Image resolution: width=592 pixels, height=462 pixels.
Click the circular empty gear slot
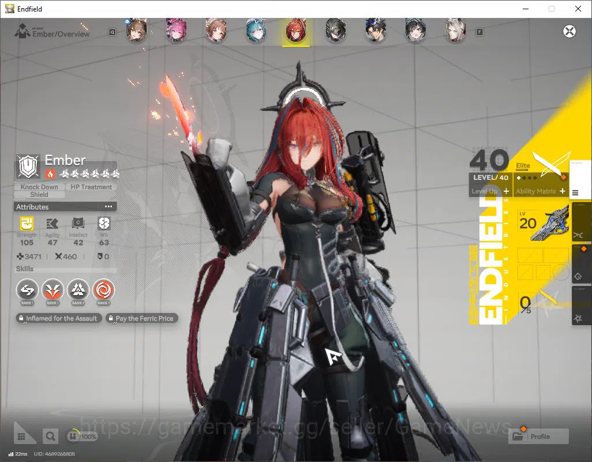(561, 271)
